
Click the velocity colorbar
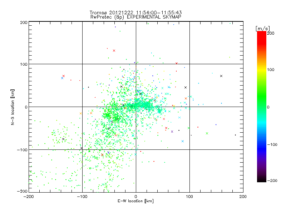[x=262, y=107]
